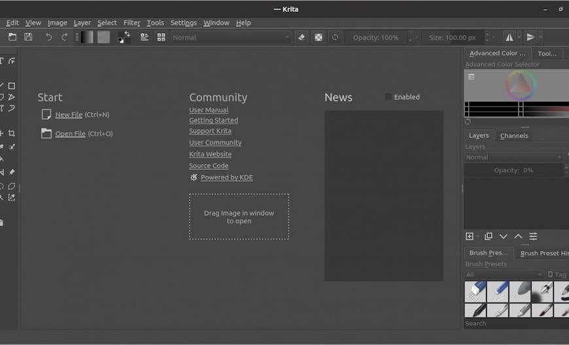Open the brush settings editor icon
Viewport: 569px width, 345px height.
click(x=145, y=37)
